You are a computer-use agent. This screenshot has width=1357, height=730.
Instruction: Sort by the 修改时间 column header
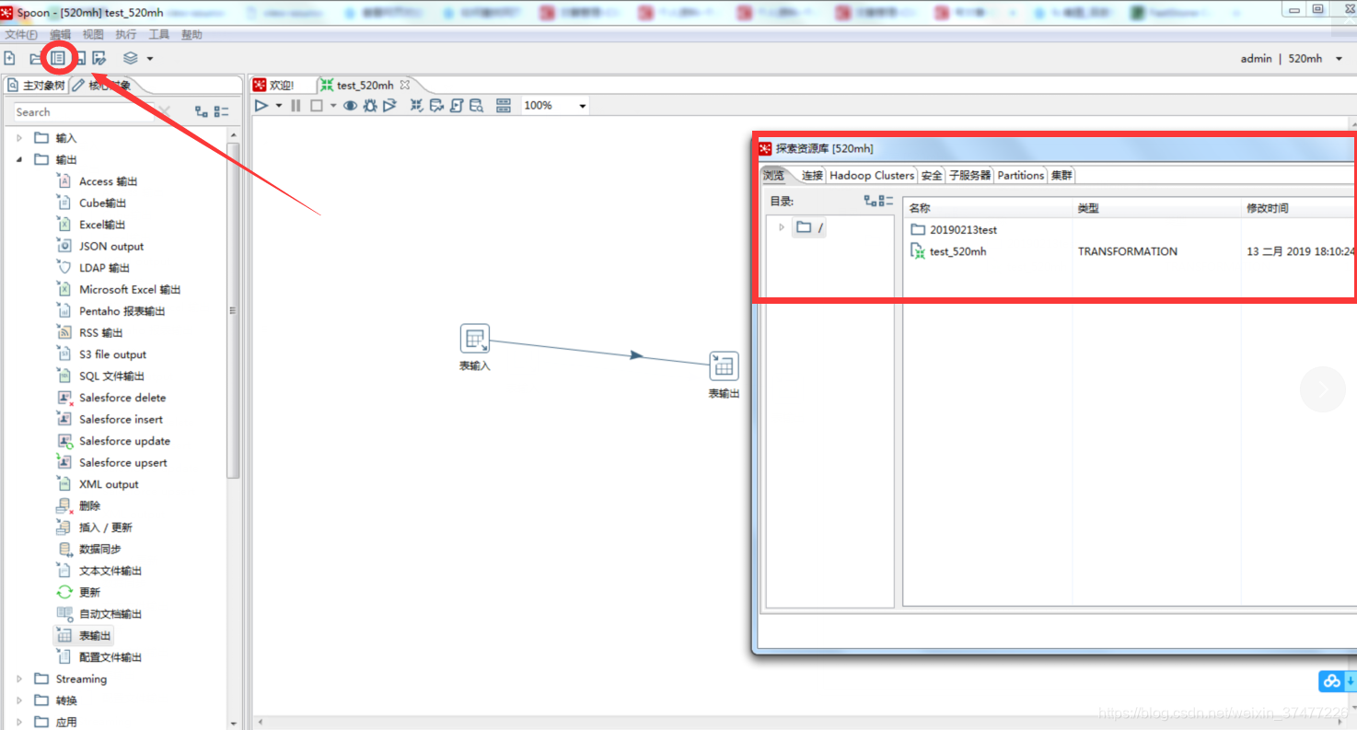(1298, 209)
